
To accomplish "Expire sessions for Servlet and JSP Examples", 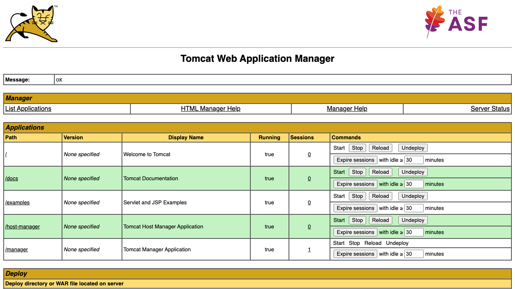I will pos(355,208).
